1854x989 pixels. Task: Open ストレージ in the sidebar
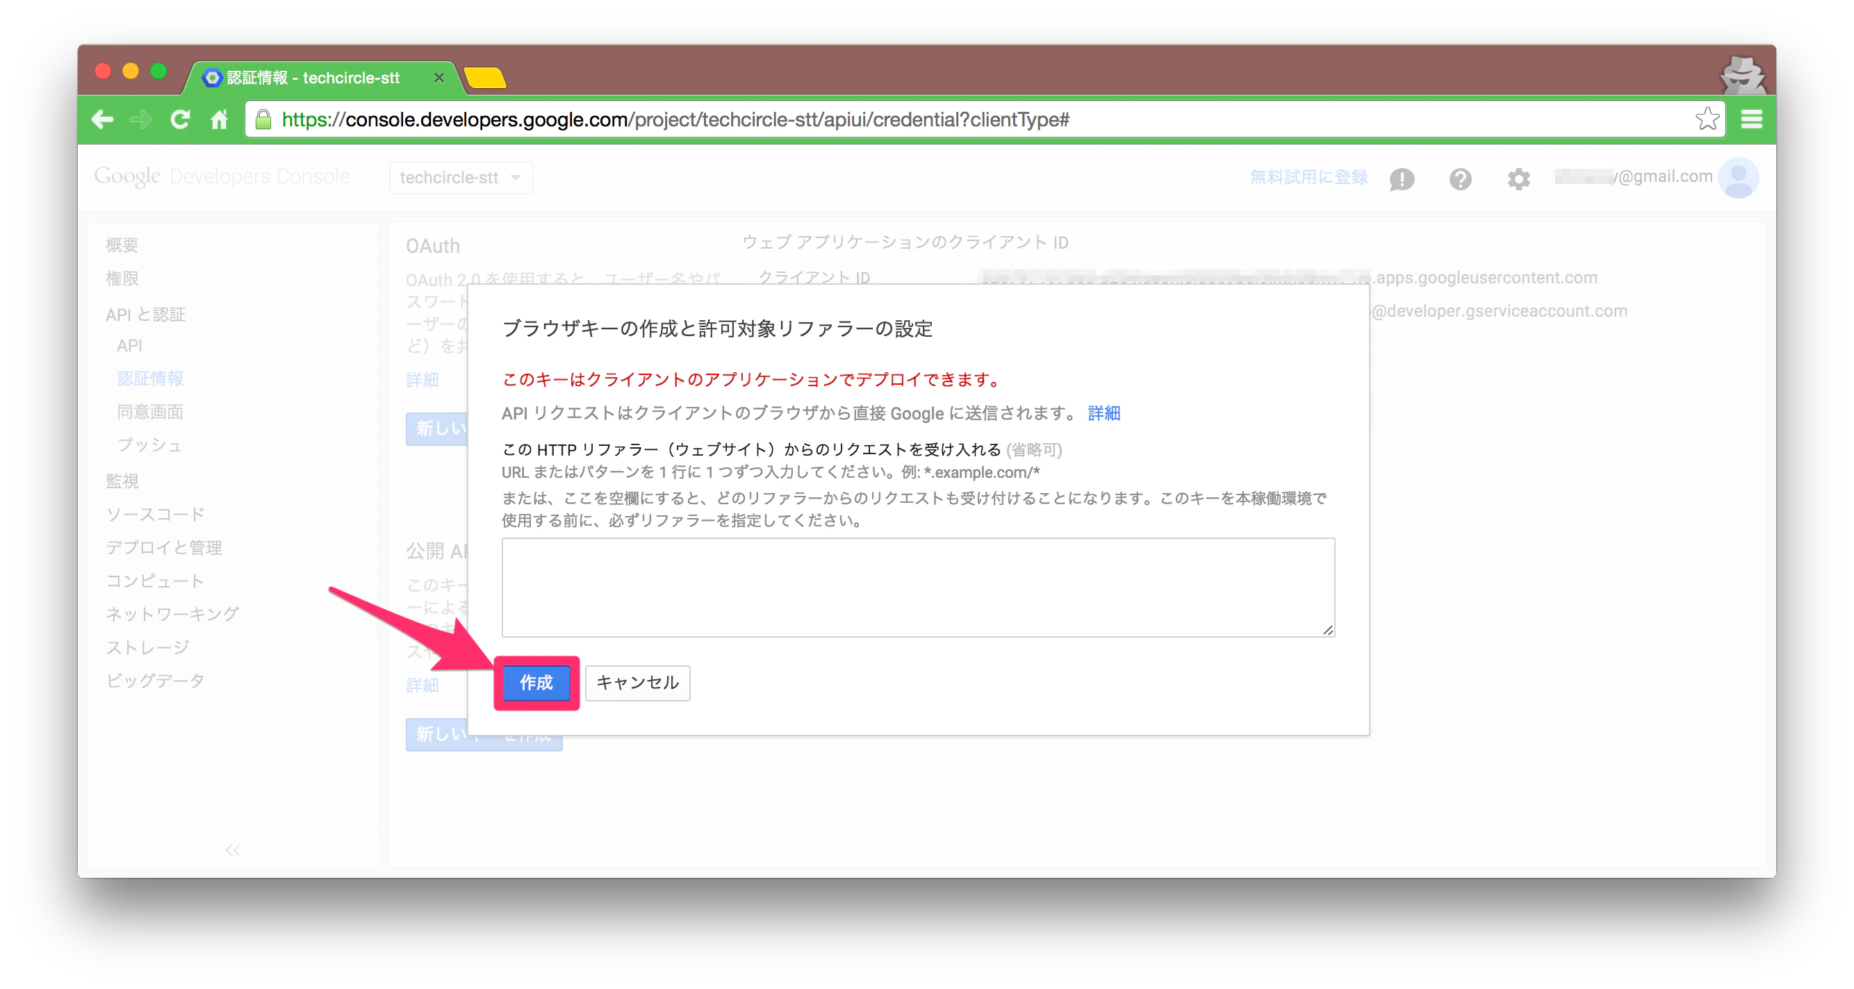(x=147, y=648)
